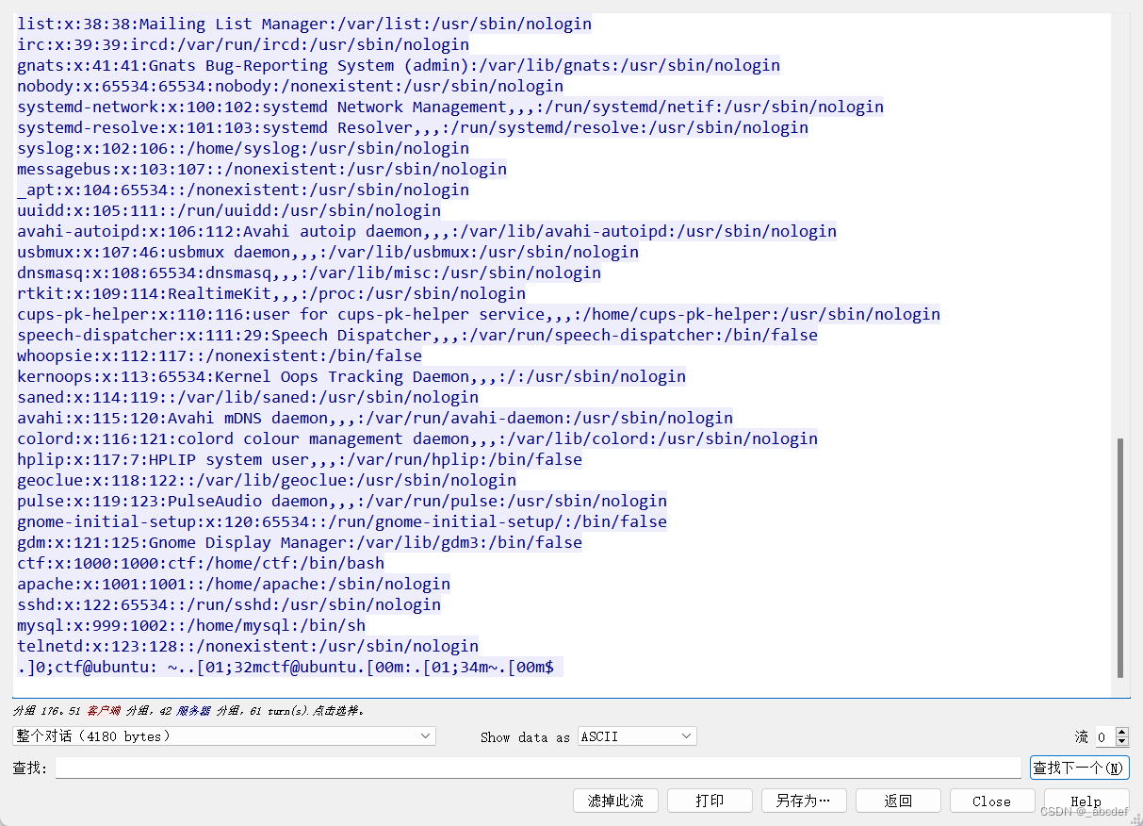
Task: Click the usbmux daemon line
Action: [328, 252]
